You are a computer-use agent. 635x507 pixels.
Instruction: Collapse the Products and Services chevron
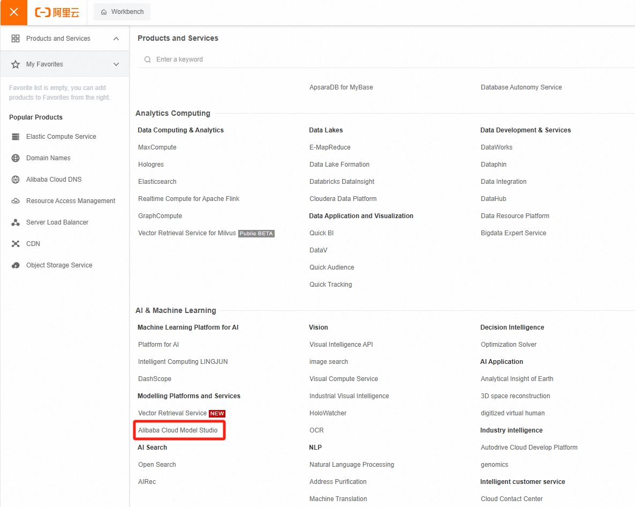116,39
